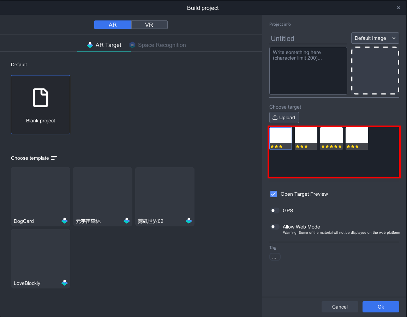Enable the GPS toggle
Screen dimensions: 407x317
(275, 211)
